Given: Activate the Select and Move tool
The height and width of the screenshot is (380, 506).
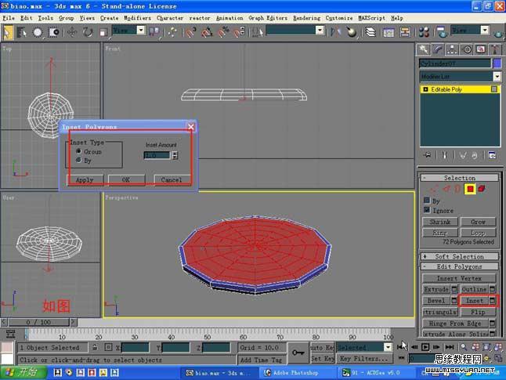Looking at the screenshot, I should [72, 32].
